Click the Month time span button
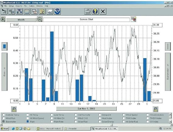The image size is (173, 132). point(21,20)
